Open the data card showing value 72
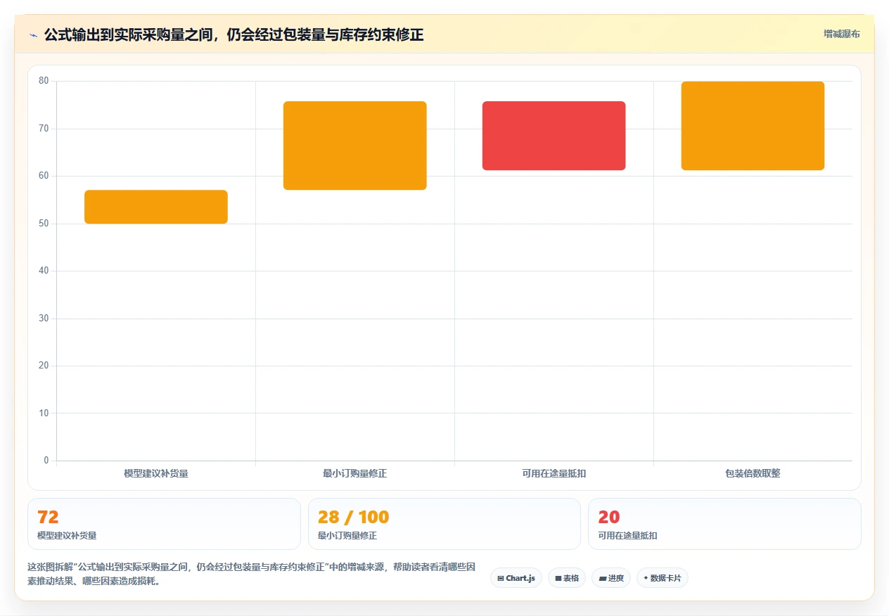This screenshot has width=889, height=616. [x=164, y=524]
